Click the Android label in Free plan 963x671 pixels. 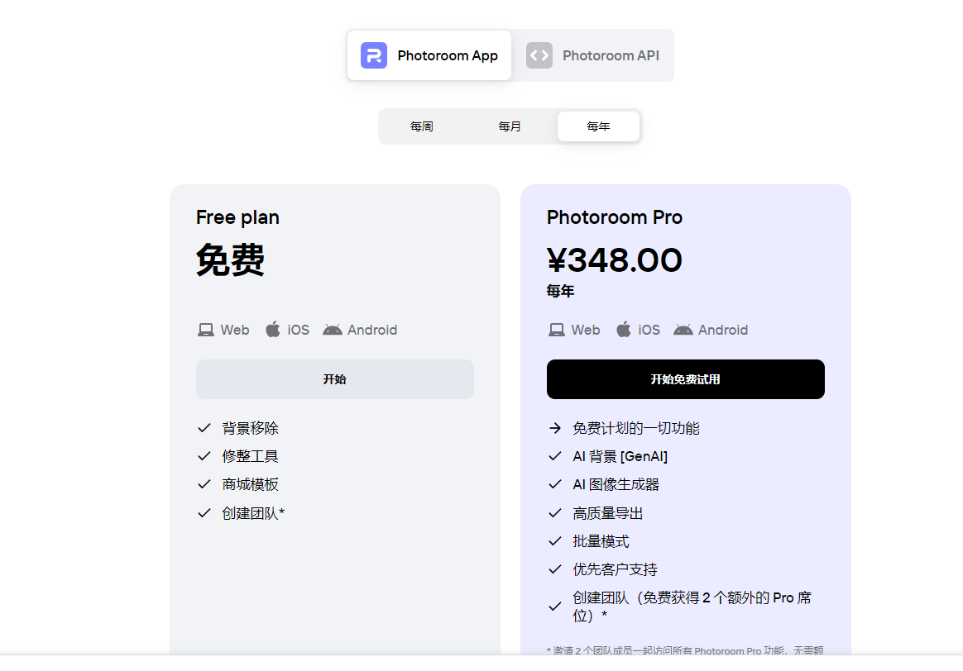[x=372, y=330]
